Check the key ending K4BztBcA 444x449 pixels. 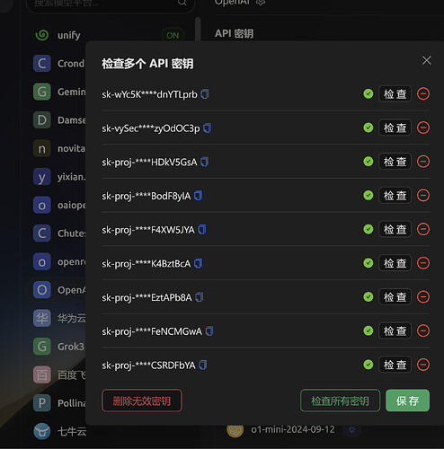click(x=395, y=263)
